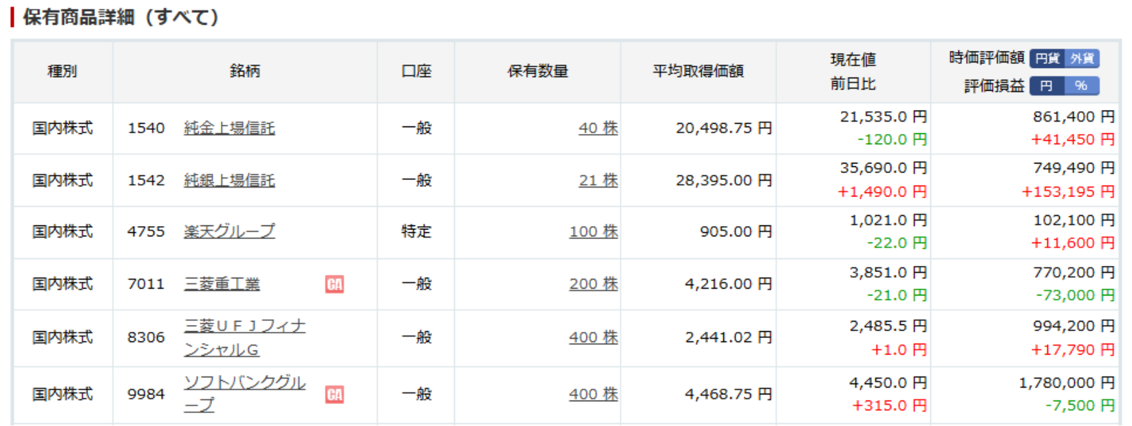This screenshot has width=1132, height=426.
Task: Open the 三菱重工業 stock page
Action: 221,284
